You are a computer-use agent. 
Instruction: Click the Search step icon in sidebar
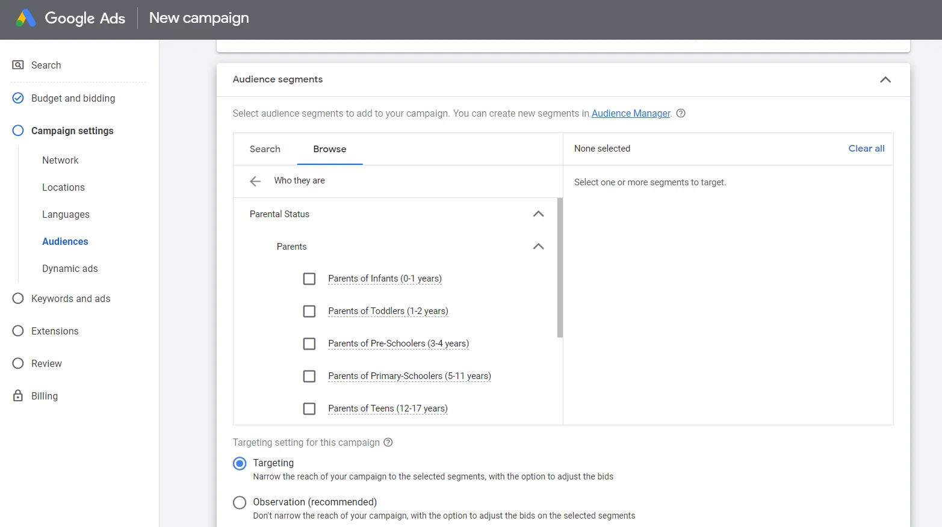point(18,65)
